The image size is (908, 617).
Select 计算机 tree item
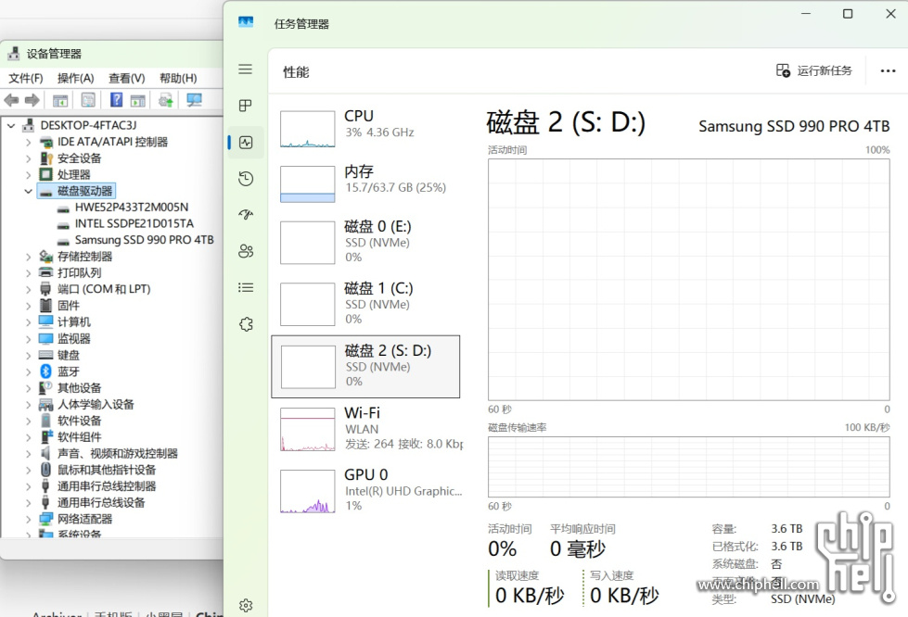click(73, 321)
